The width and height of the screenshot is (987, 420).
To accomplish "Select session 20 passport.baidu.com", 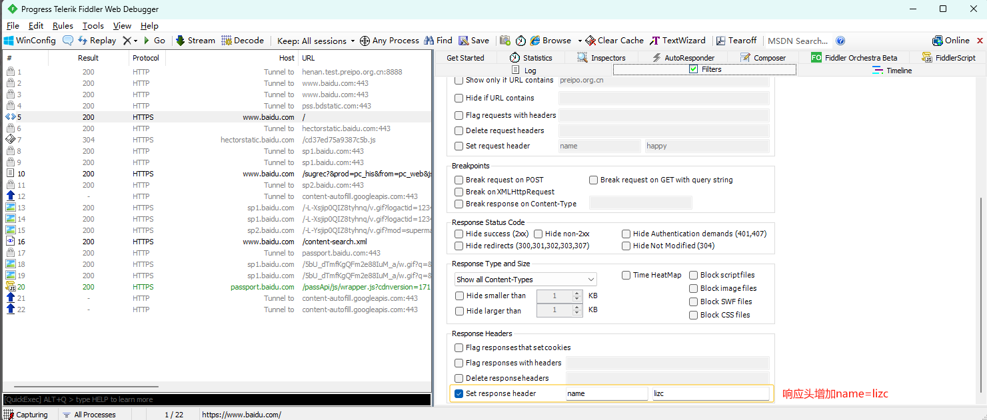I will click(217, 287).
